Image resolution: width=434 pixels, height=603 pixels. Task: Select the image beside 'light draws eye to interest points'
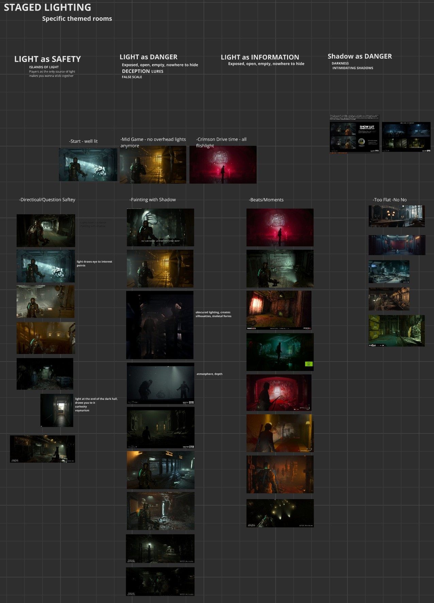(46, 266)
